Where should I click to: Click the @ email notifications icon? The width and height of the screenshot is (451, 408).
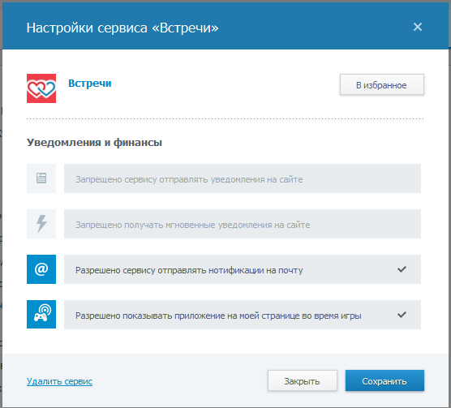click(x=41, y=269)
